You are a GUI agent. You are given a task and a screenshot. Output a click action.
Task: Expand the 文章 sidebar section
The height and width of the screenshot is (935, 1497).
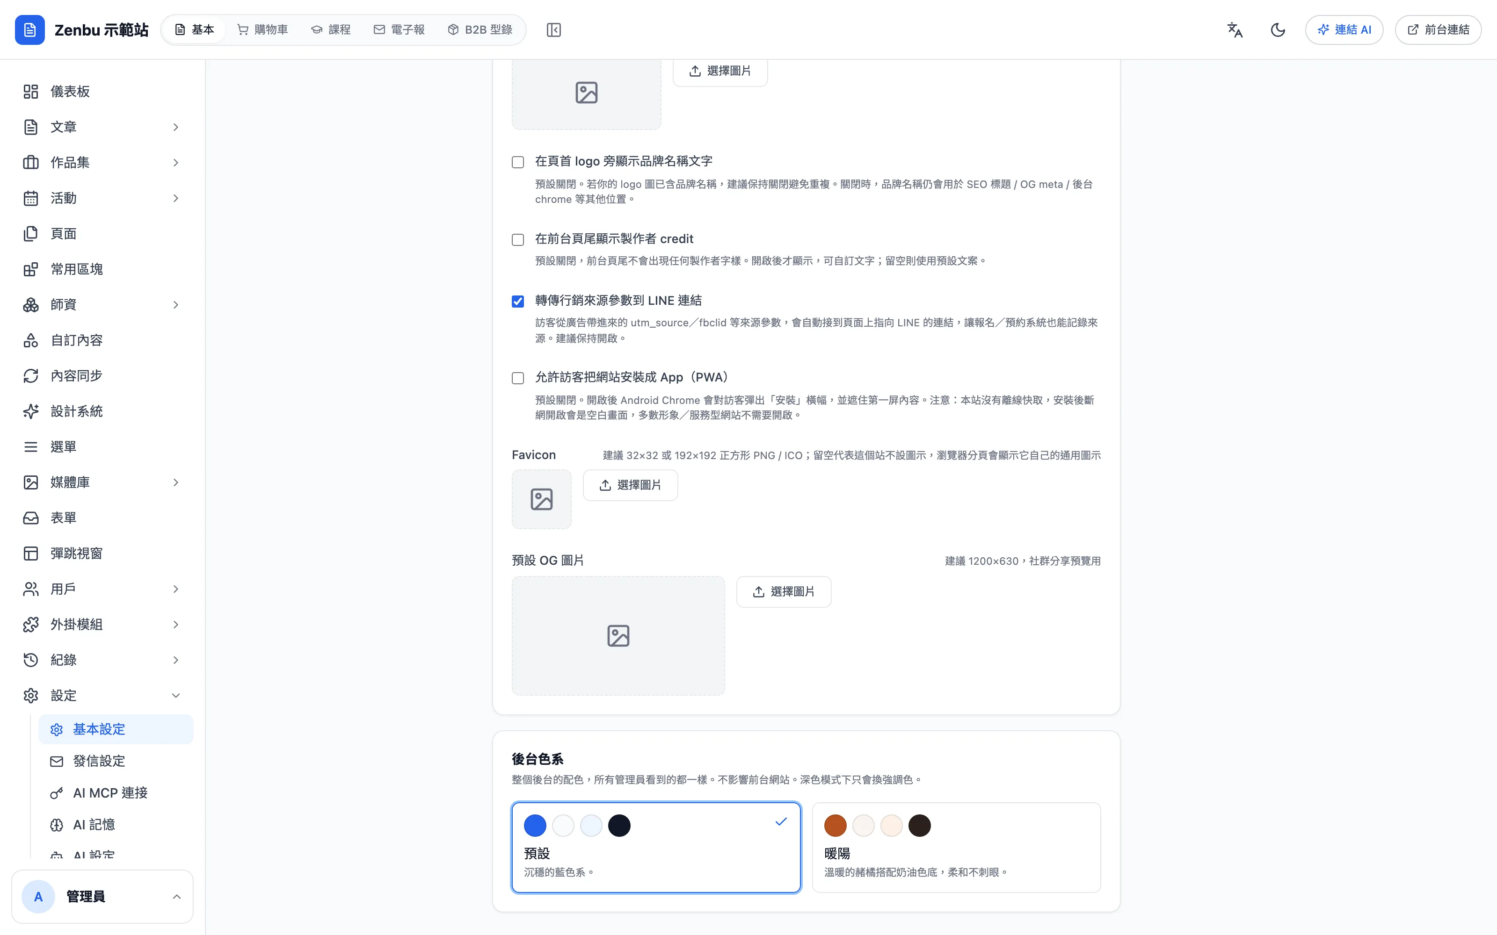[176, 127]
